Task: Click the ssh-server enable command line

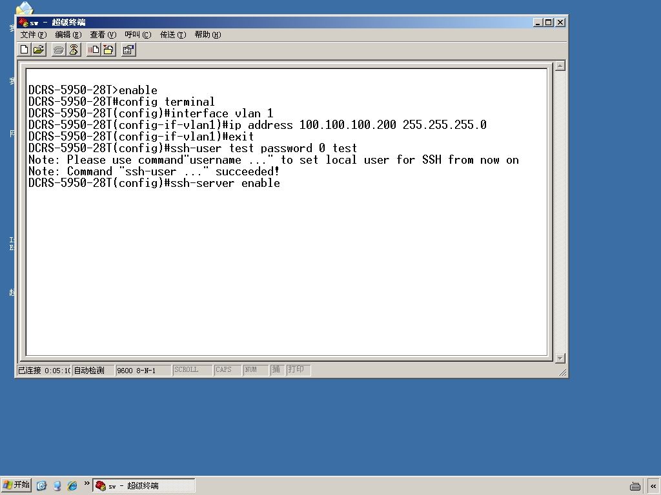Action: (x=154, y=183)
